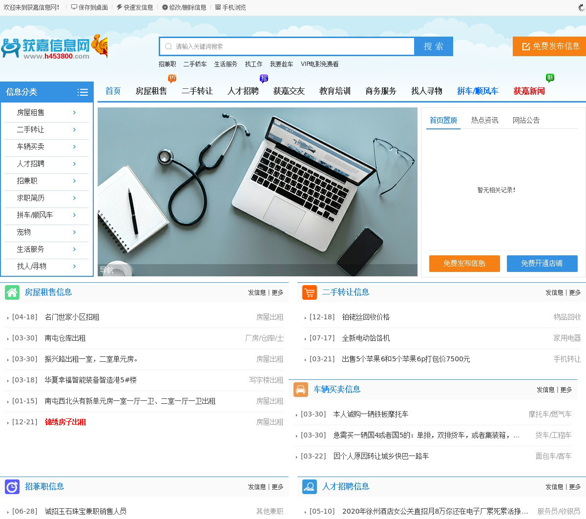Click the blue 人才招聘信息 section icon
This screenshot has width=586, height=519.
pyautogui.click(x=310, y=487)
